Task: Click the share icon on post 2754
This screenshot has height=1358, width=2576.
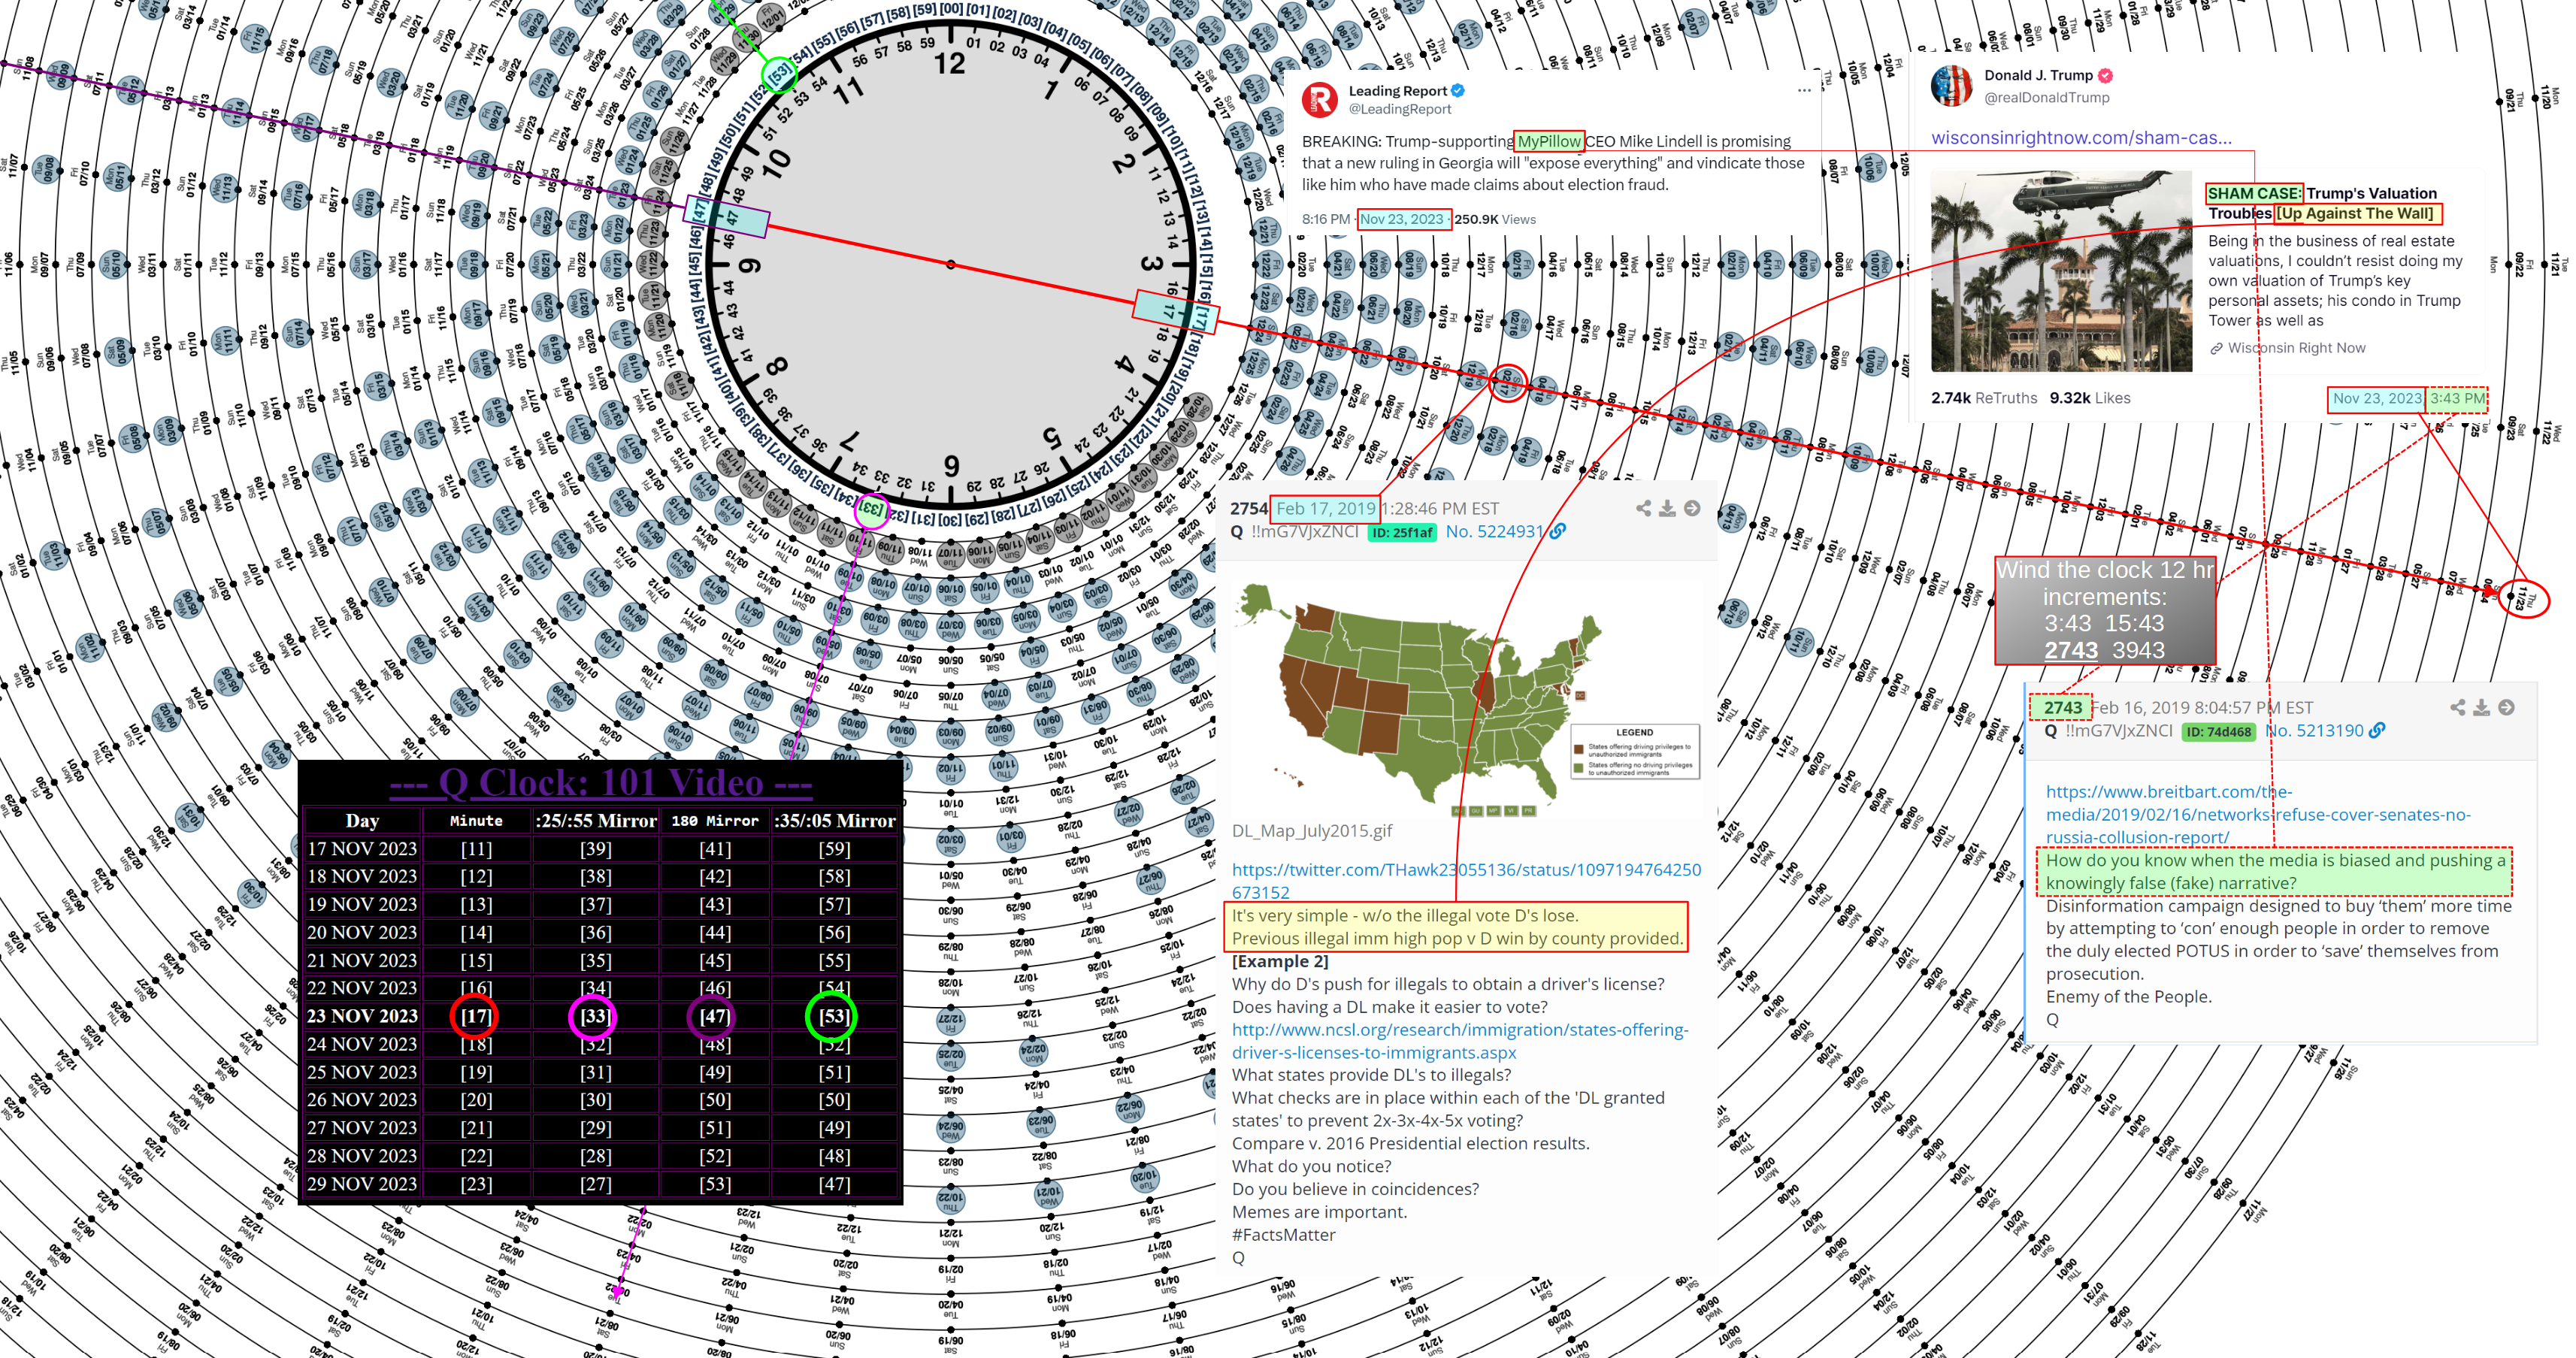Action: (x=1643, y=508)
